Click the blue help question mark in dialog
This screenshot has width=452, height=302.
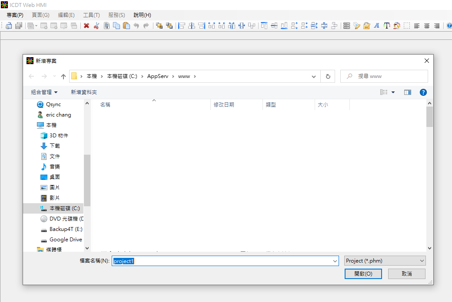coord(423,92)
